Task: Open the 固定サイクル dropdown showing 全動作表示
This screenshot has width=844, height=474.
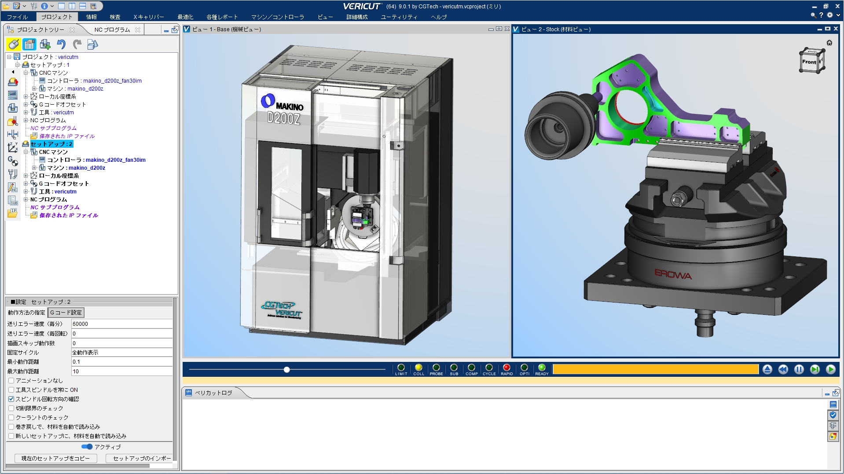Action: [x=122, y=353]
